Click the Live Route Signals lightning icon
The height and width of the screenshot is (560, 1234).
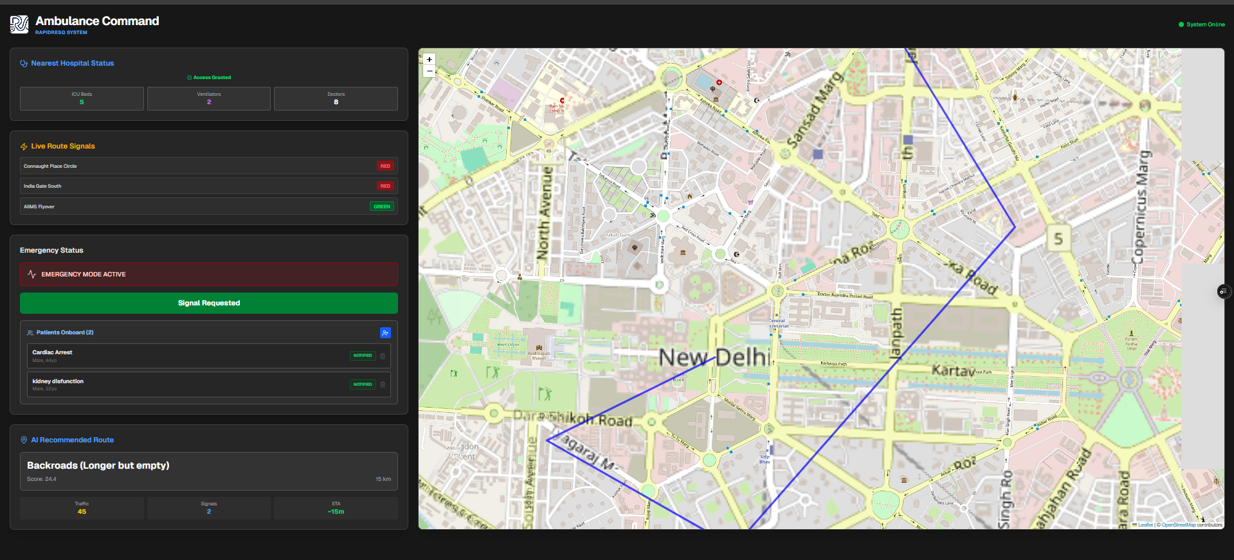(x=24, y=147)
